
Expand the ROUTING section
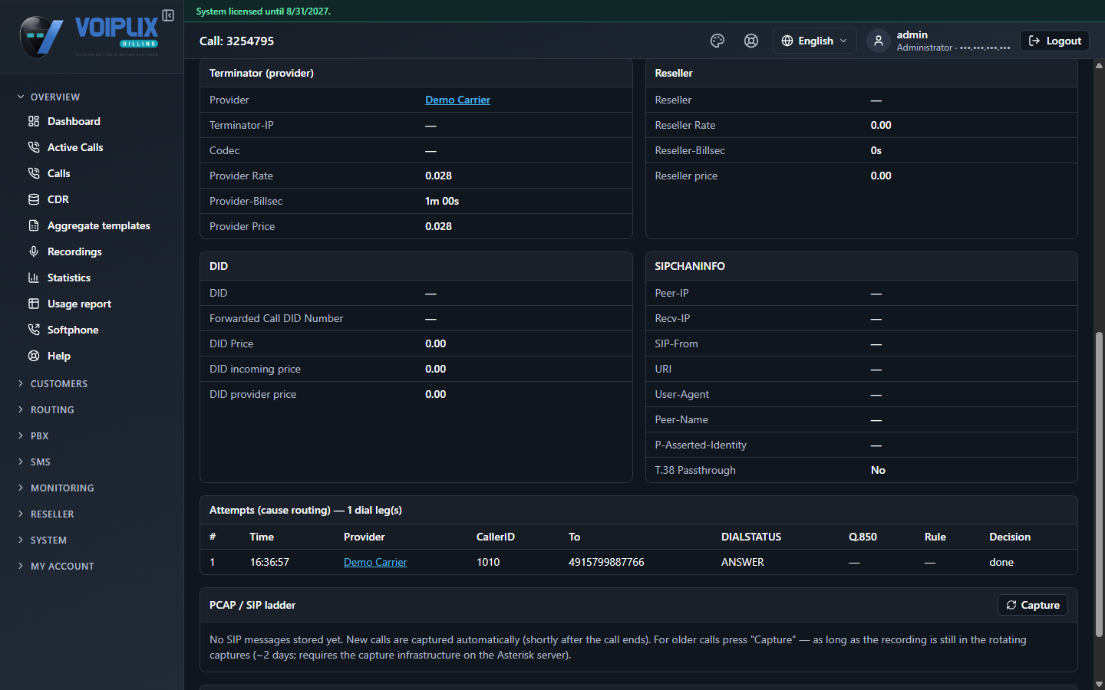52,409
